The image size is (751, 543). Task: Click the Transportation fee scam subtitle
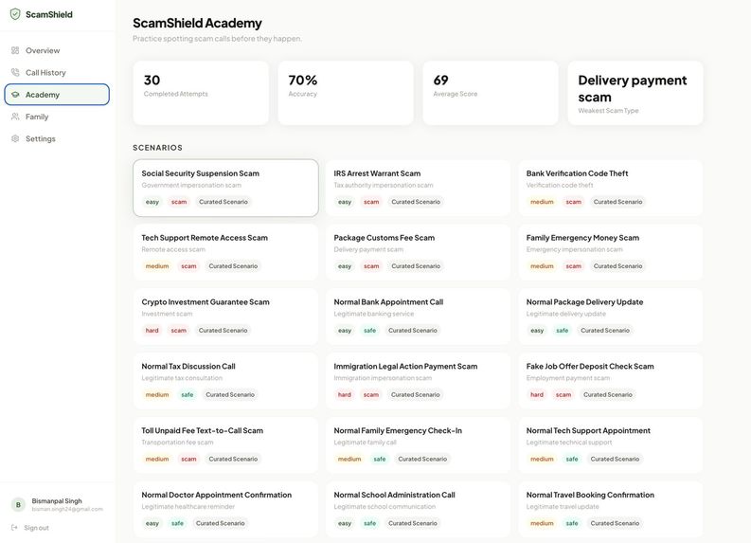click(x=177, y=443)
